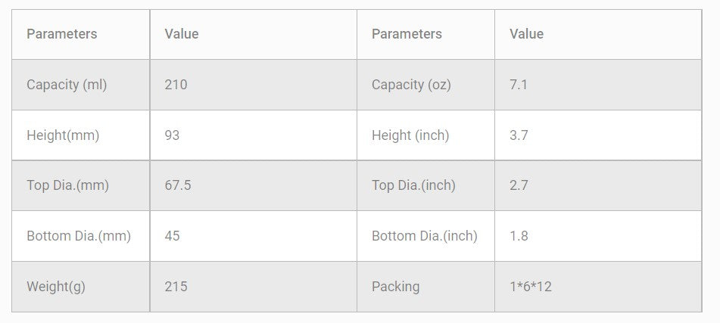This screenshot has width=720, height=323.
Task: Select the Top Dia.(mm) label cell
Action: (x=67, y=185)
